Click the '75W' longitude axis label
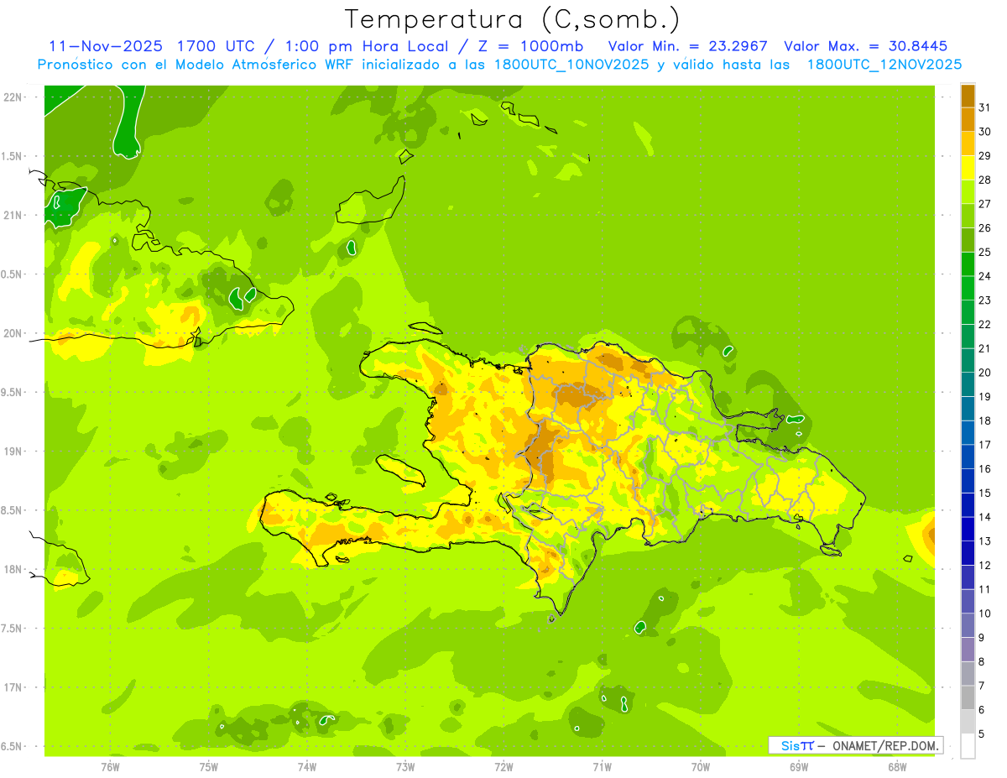The height and width of the screenshot is (778, 1007). coord(209,767)
